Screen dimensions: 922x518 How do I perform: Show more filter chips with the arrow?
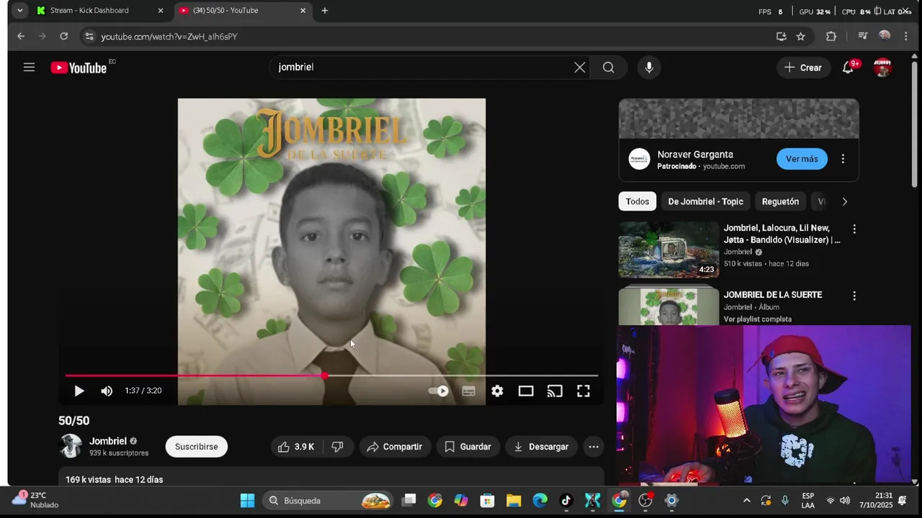(845, 201)
